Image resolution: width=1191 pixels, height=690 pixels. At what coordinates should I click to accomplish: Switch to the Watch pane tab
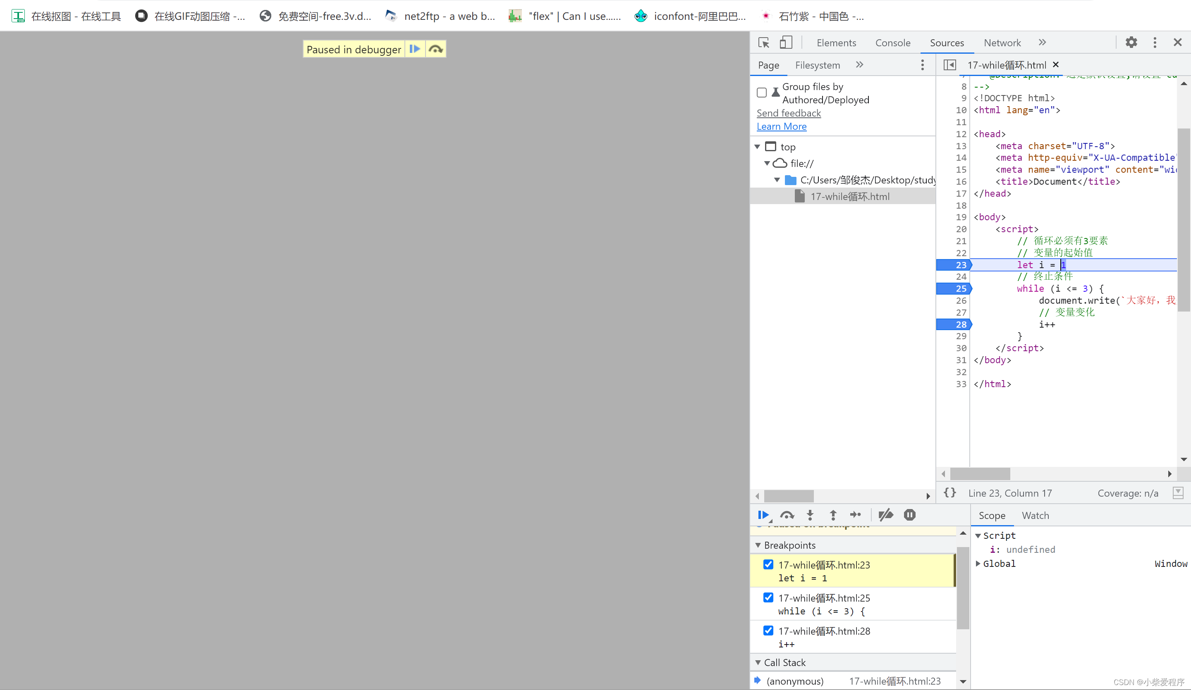(1035, 516)
